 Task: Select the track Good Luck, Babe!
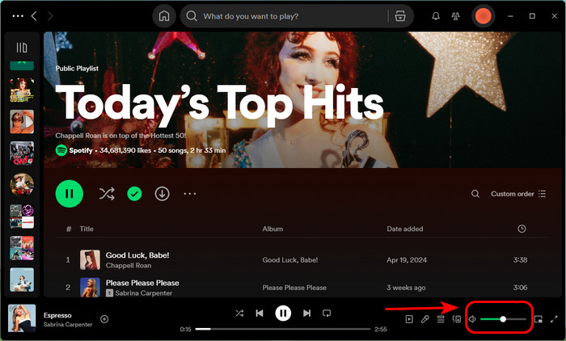tap(137, 255)
